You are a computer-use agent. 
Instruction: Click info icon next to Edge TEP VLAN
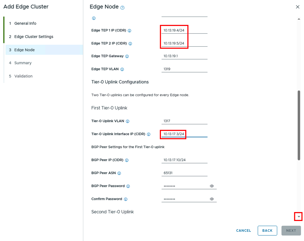pos(122,69)
